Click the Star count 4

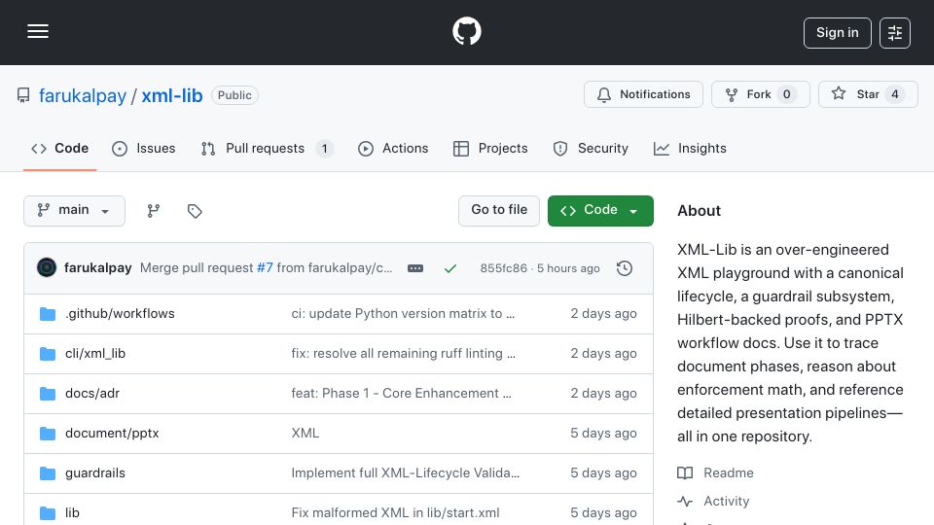coord(895,94)
